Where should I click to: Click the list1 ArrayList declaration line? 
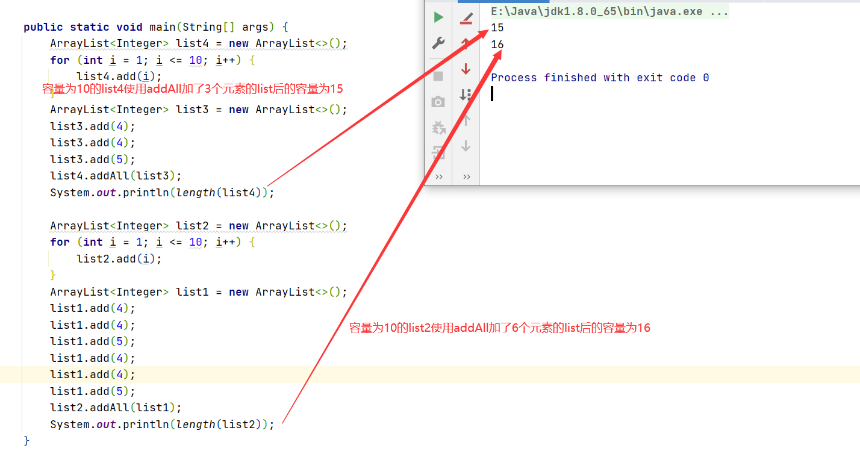(199, 292)
